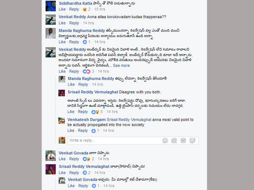Screen dimensions: 254x190
Task: Open the GIF picker in the reply box
Action: [183, 141]
